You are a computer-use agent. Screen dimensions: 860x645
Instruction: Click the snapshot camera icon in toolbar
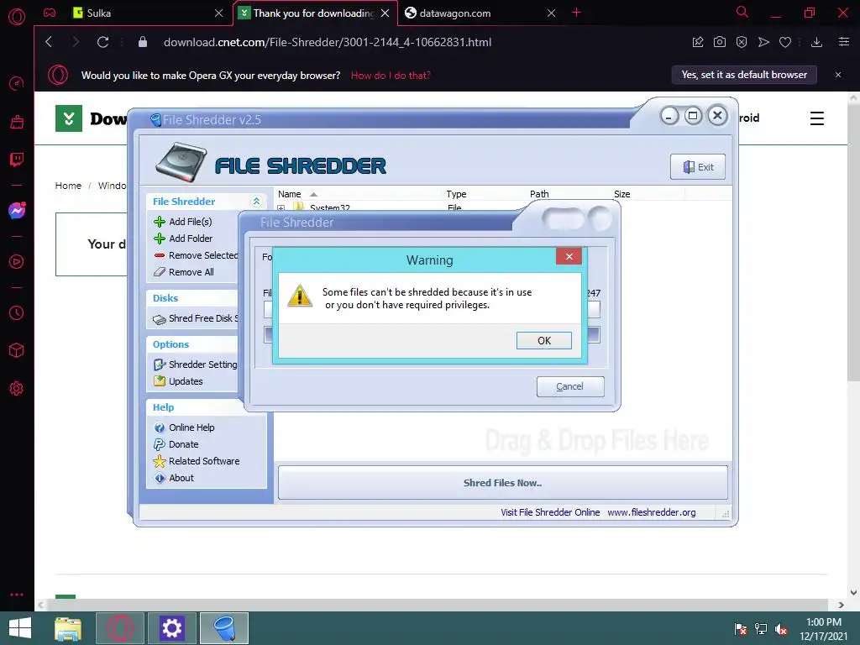point(720,42)
